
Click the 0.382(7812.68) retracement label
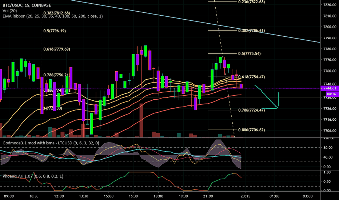[57, 13]
